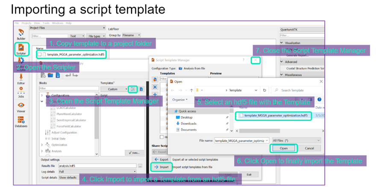Viewport: 379px width, 187px height.
Task: Click the new script icon in Script Generator
Action: (x=43, y=75)
